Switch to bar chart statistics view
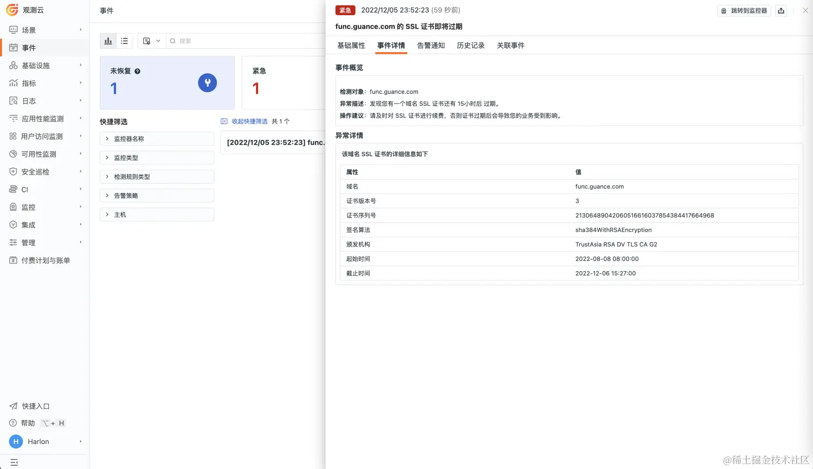Image resolution: width=813 pixels, height=469 pixels. point(108,41)
